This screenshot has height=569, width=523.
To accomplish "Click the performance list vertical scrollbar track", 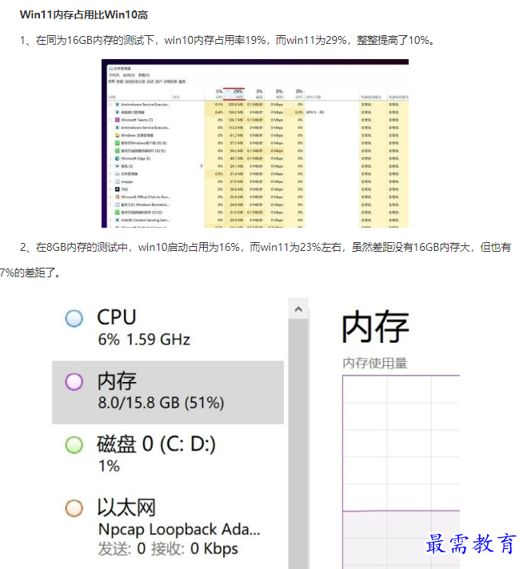I will [x=298, y=444].
